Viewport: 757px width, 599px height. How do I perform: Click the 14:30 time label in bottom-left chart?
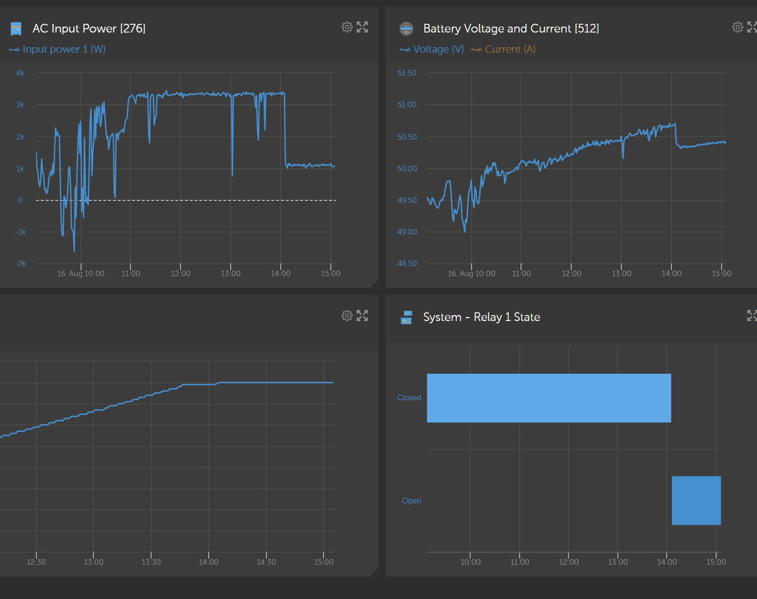coord(266,562)
